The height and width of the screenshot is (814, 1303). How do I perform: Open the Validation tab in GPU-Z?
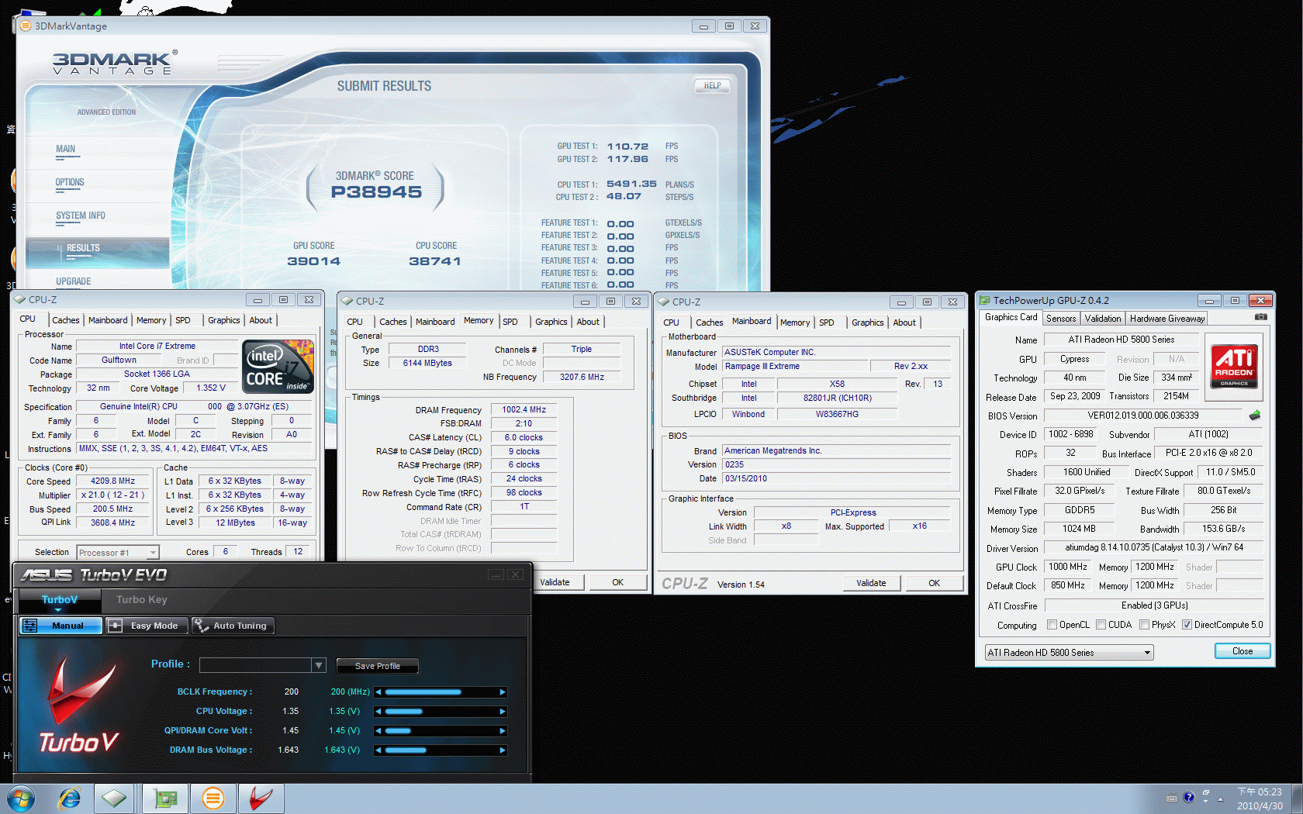coord(1103,319)
